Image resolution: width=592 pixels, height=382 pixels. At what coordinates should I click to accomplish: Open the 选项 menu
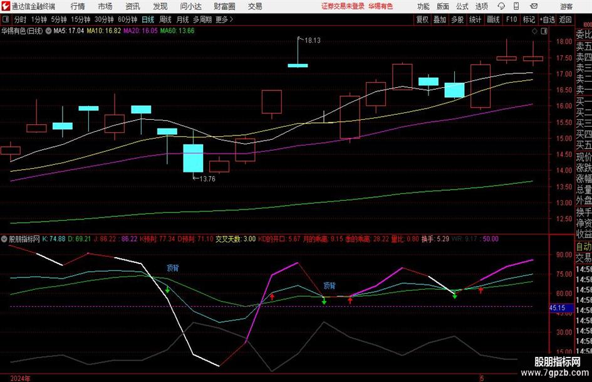482,6
